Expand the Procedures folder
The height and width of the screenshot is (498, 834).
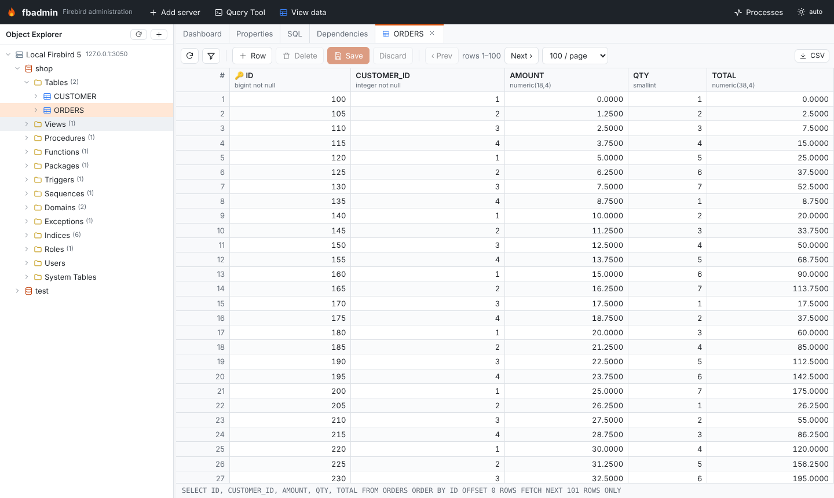[27, 138]
